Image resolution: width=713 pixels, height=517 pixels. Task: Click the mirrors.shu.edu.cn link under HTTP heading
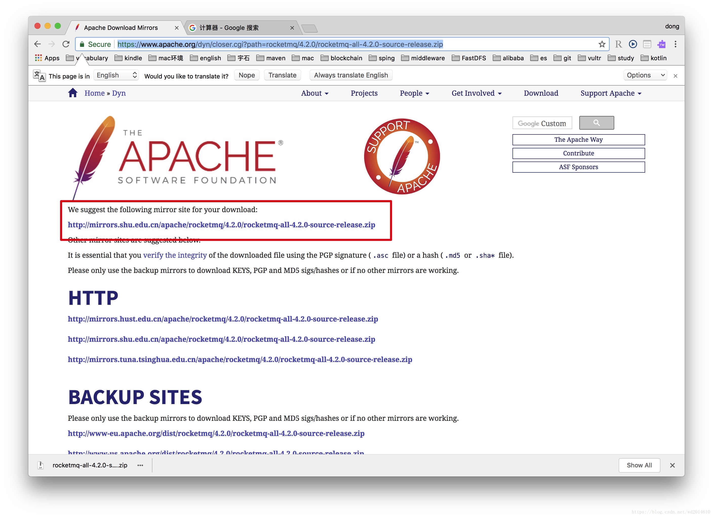click(x=221, y=340)
